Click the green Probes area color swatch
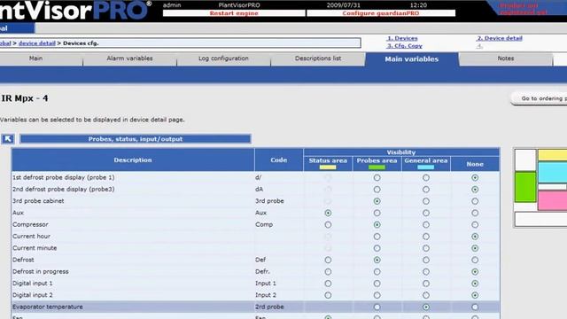The image size is (567, 319). (377, 167)
